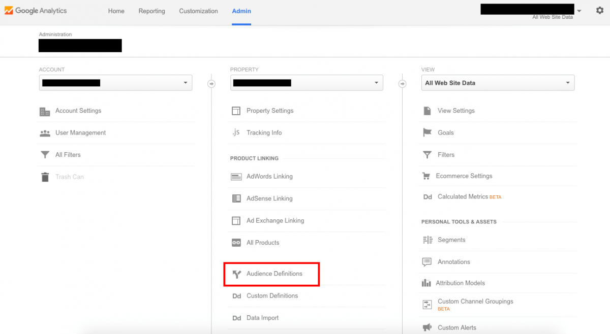
Task: Click the Annotations speech bubble icon
Action: click(x=427, y=262)
